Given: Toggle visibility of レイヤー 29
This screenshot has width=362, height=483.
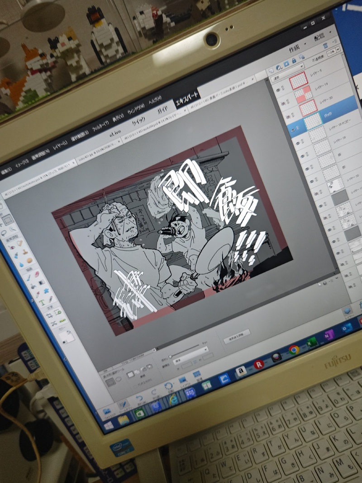Looking at the screenshot, I should coord(302,156).
